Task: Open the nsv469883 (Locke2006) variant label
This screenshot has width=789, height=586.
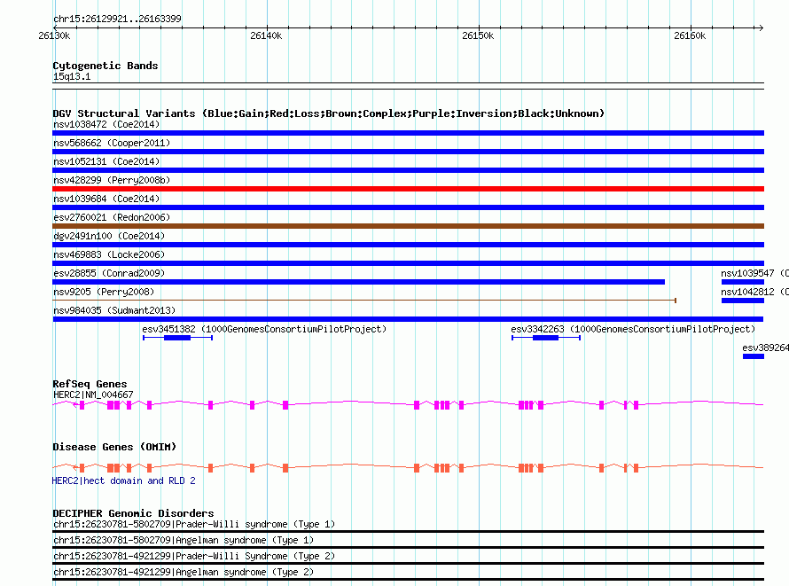Action: coord(109,254)
